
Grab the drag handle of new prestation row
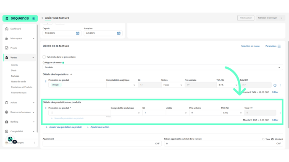pyautogui.click(x=45, y=108)
